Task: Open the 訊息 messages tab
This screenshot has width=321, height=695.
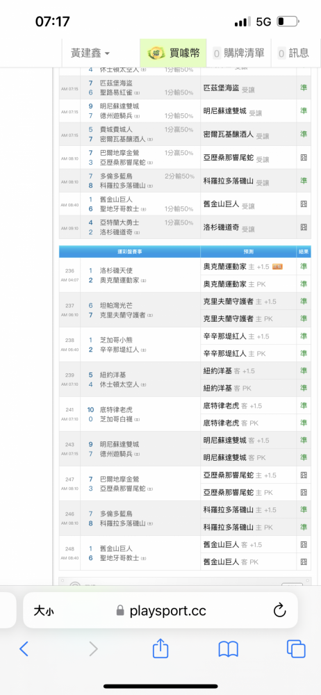Action: click(x=293, y=54)
